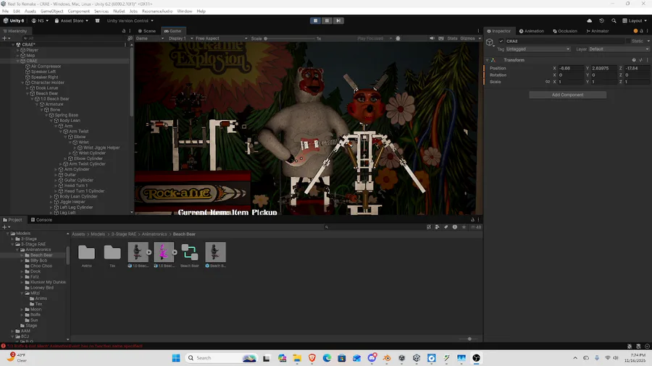652x366 pixels.
Task: Switch to the Animator tab
Action: click(x=597, y=31)
